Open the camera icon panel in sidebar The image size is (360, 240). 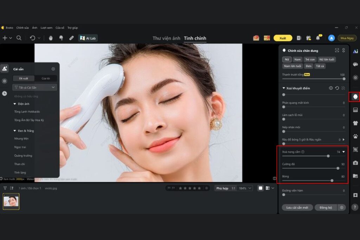pos(355,163)
